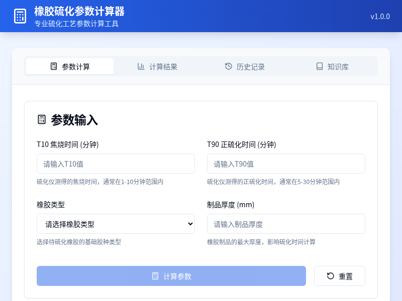Click the book icon for 知识库
The height and width of the screenshot is (301, 402).
tap(320, 66)
